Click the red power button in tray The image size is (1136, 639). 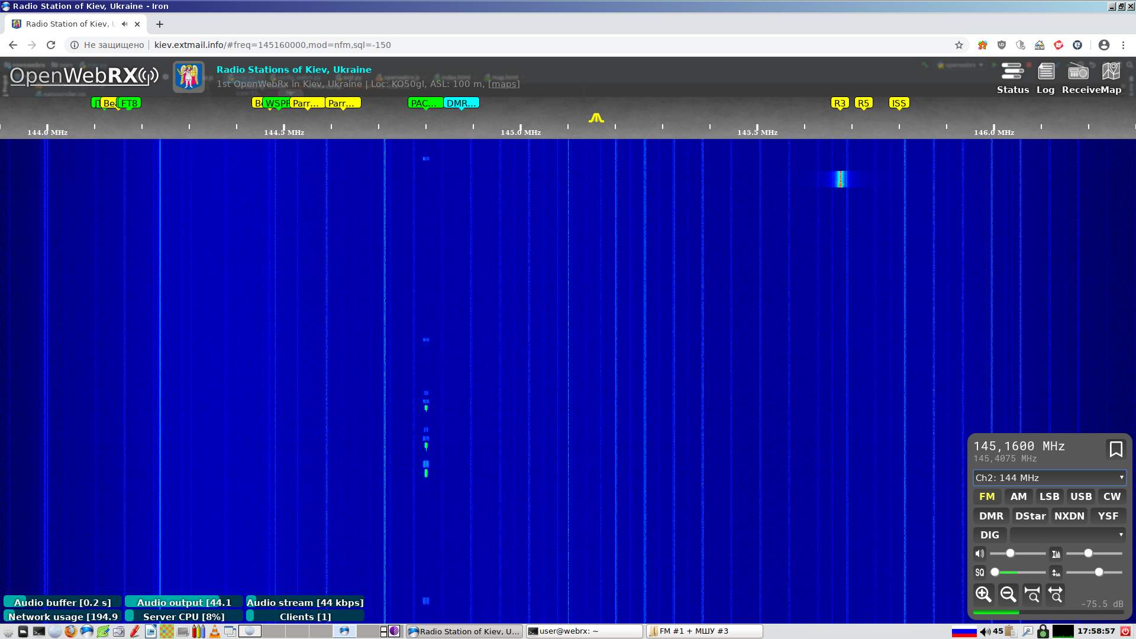(1125, 631)
